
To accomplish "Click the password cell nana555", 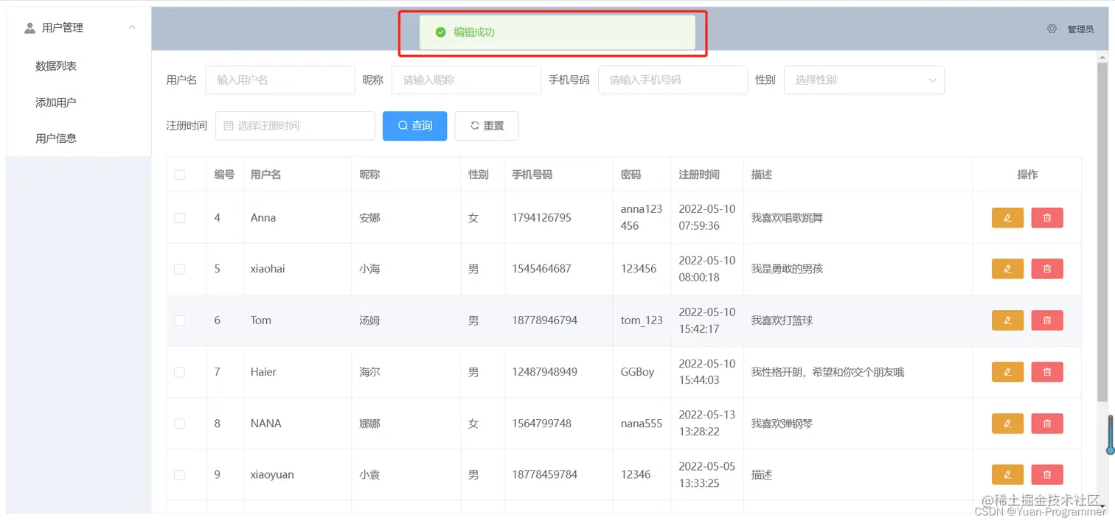I will tap(642, 424).
